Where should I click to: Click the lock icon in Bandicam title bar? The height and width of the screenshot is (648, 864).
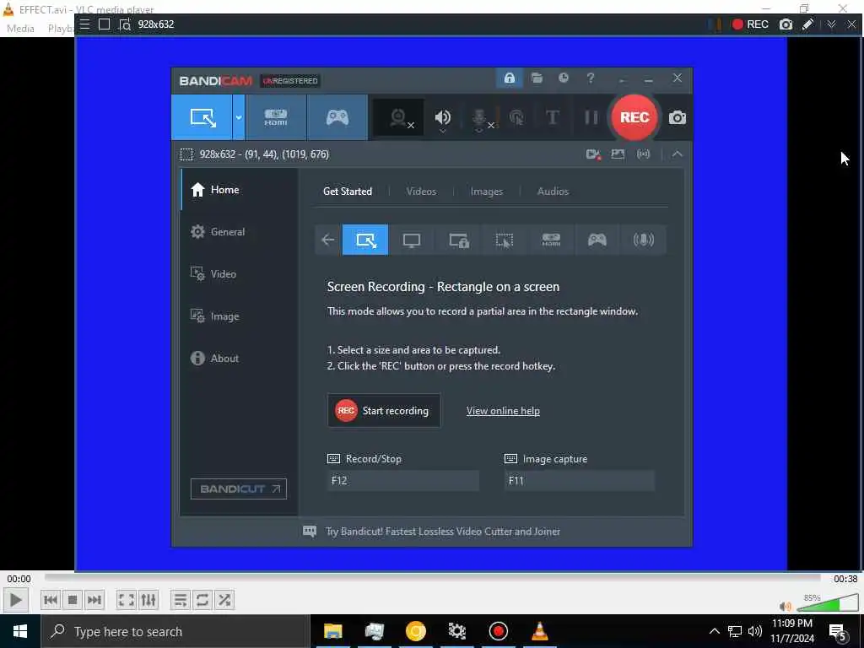tap(509, 78)
